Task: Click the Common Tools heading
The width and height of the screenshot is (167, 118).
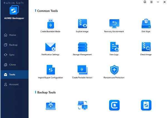Action: click(48, 11)
